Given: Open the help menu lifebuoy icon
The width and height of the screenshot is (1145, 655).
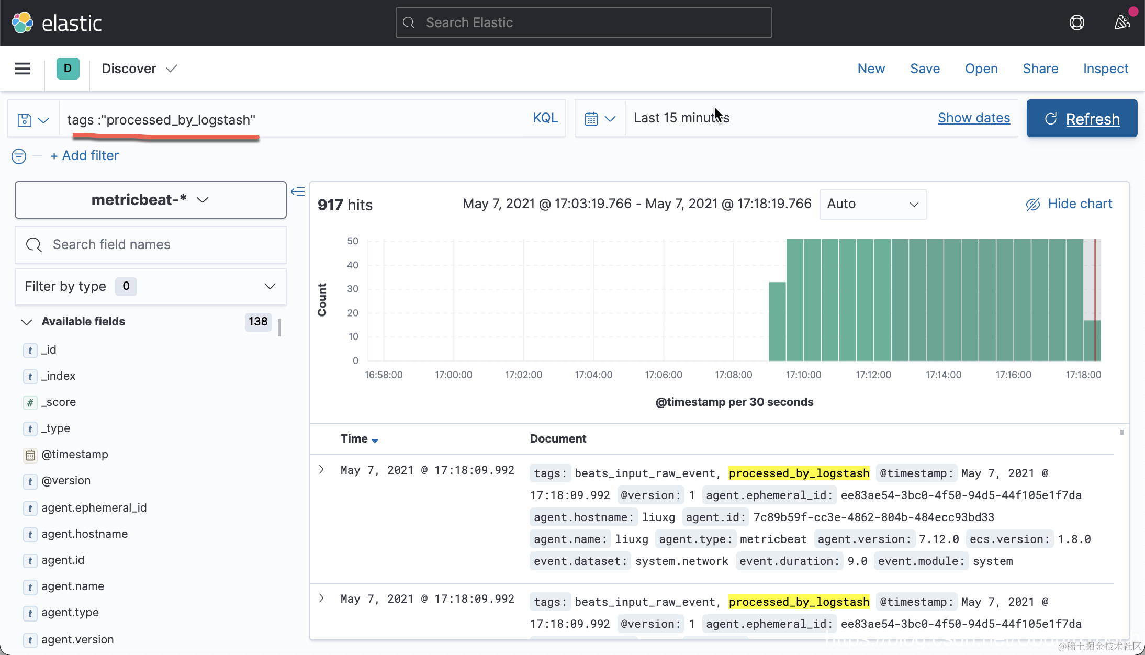Looking at the screenshot, I should coord(1076,23).
